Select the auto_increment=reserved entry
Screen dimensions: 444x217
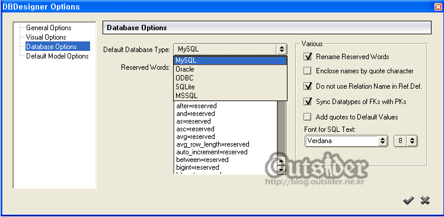click(212, 152)
